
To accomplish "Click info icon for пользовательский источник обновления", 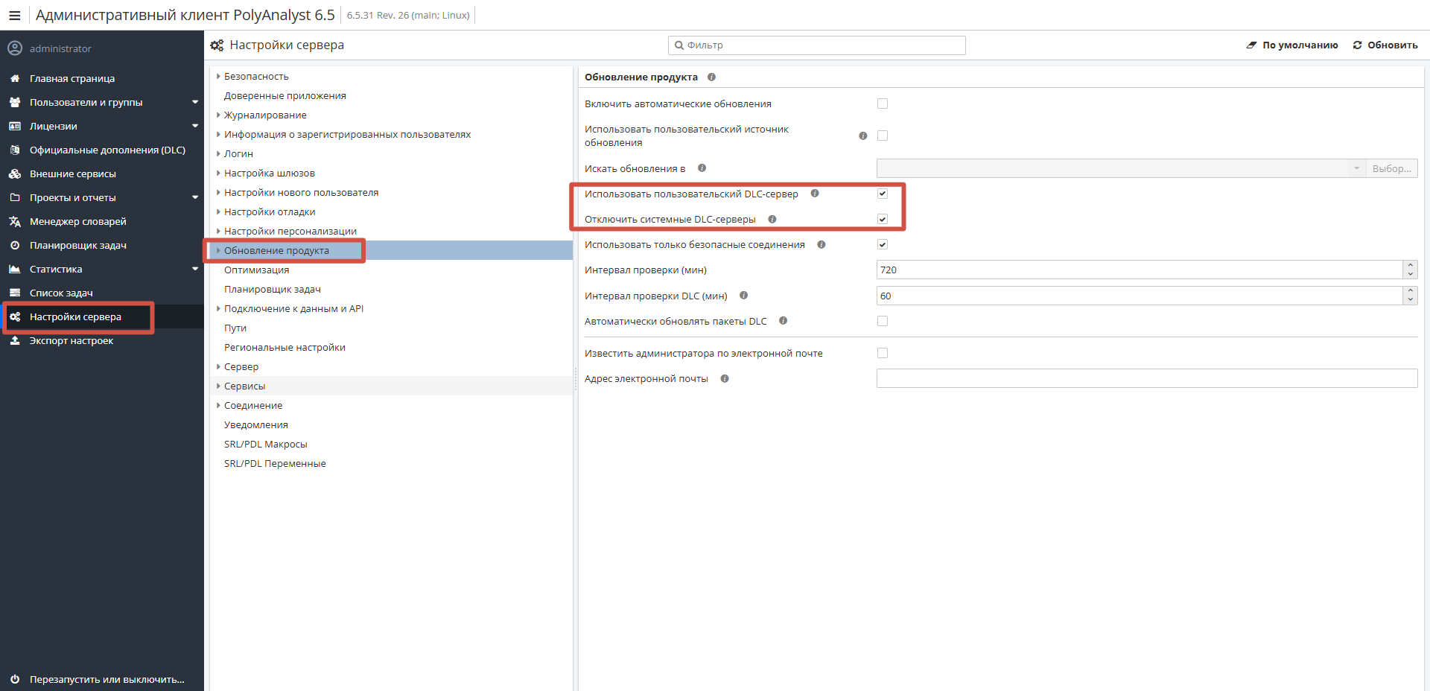I will [x=862, y=136].
